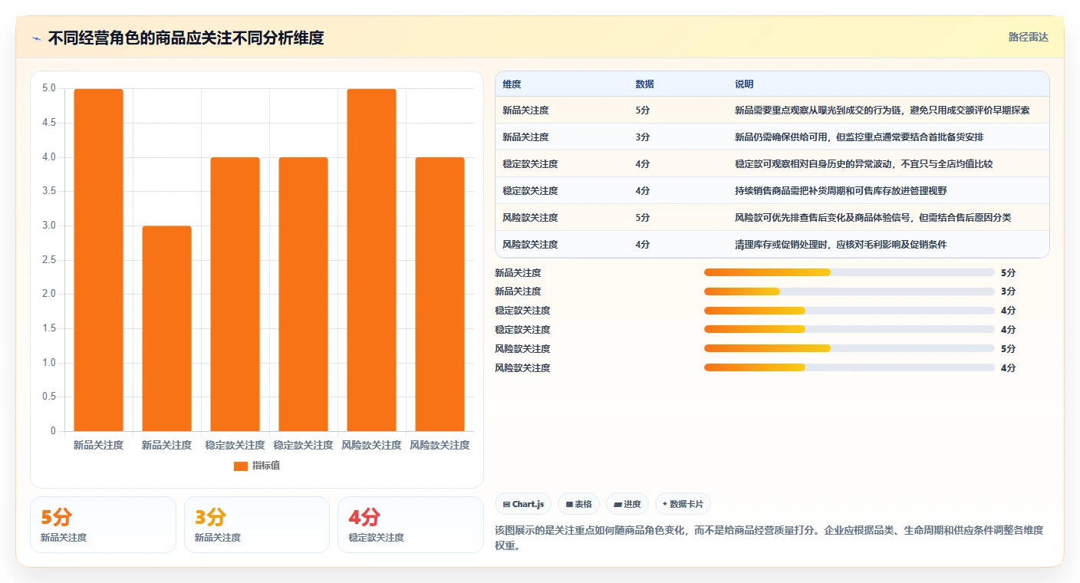The image size is (1080, 583).
Task: Toggle the 指标值 legend label
Action: click(266, 466)
